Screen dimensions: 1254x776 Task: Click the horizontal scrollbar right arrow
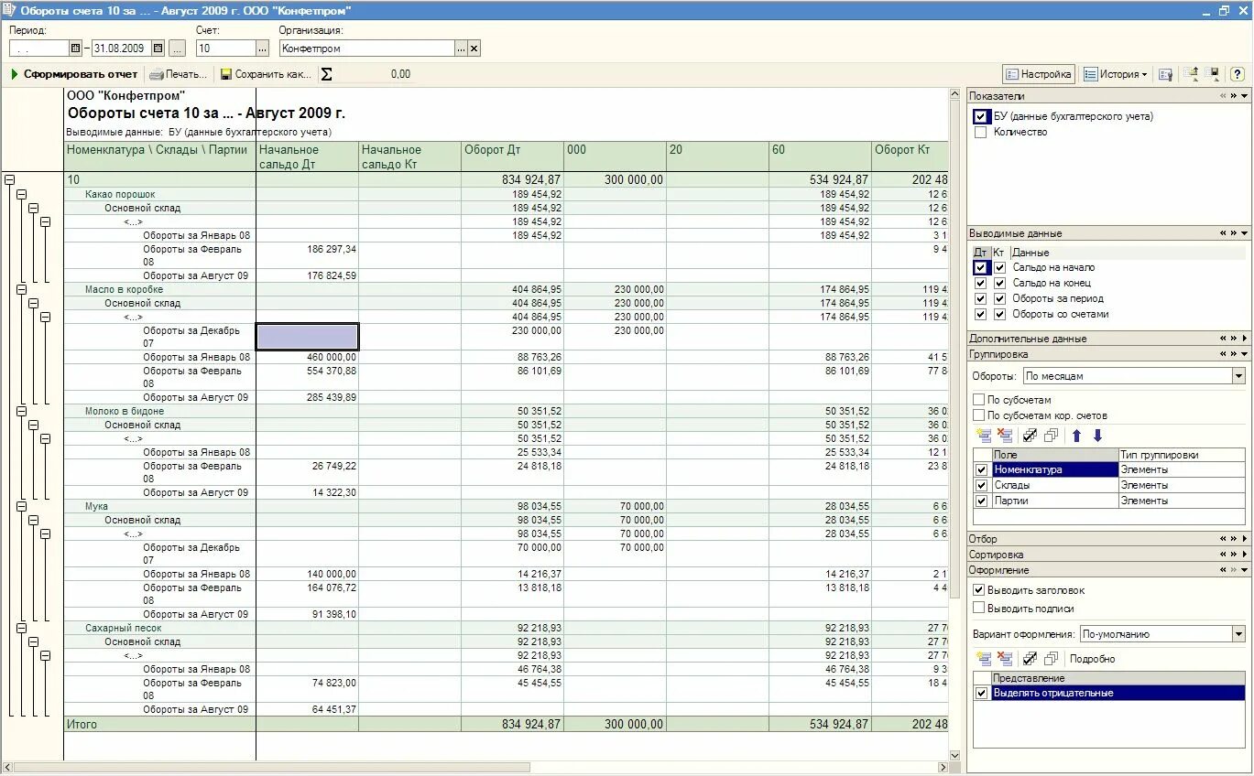(x=943, y=767)
